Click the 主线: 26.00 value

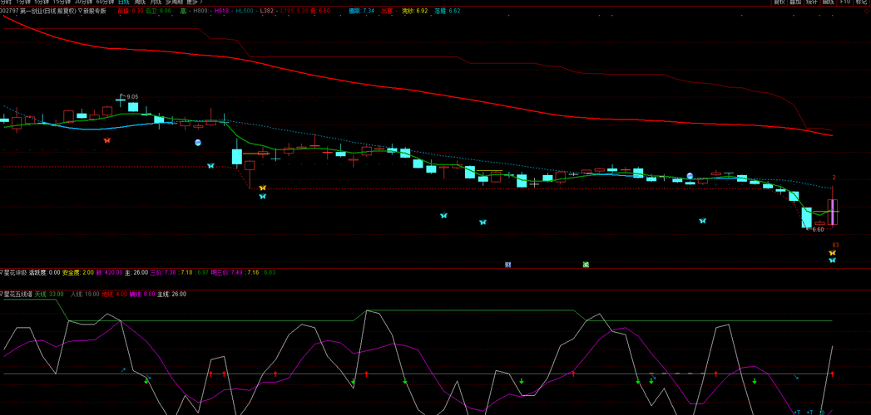tap(172, 294)
